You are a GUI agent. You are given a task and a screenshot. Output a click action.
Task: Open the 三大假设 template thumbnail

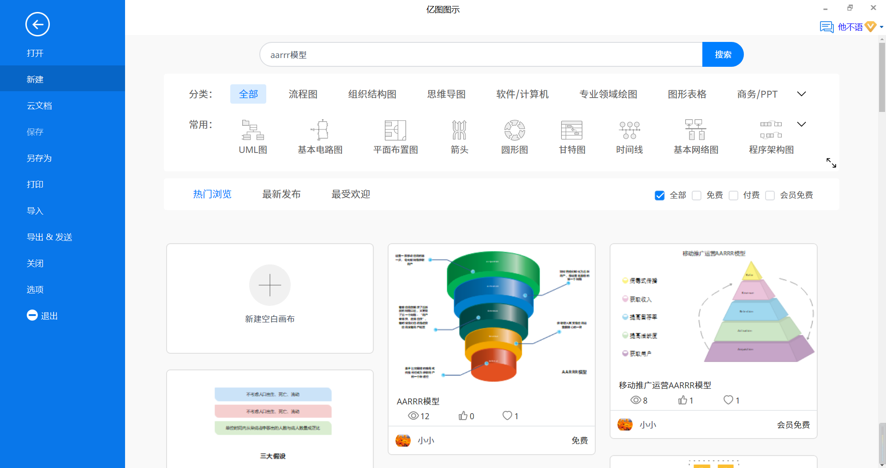coord(270,420)
